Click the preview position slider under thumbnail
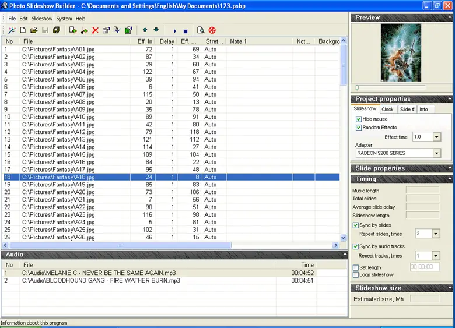 coord(390,87)
